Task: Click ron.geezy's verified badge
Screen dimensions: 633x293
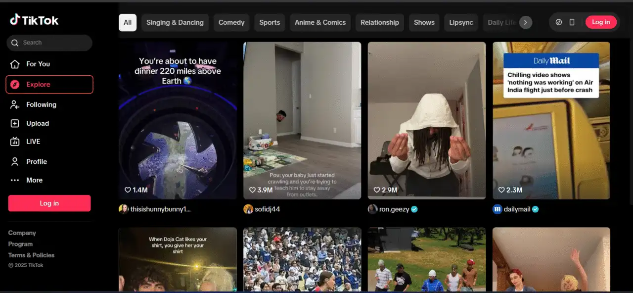Action: click(414, 209)
